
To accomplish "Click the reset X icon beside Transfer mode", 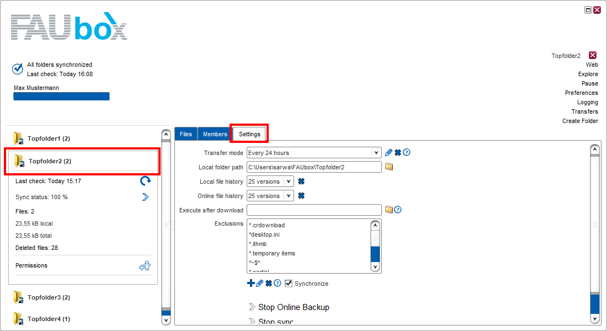I will (x=397, y=152).
